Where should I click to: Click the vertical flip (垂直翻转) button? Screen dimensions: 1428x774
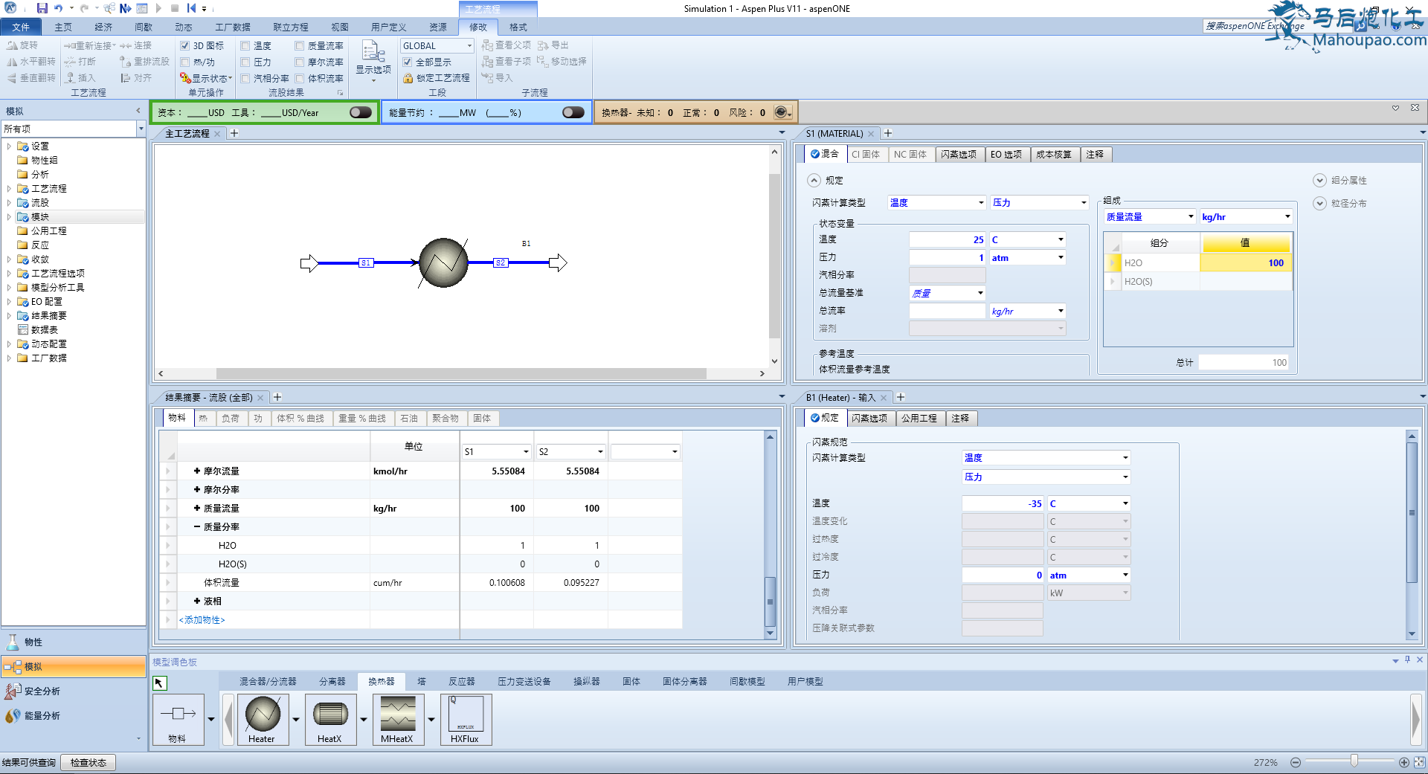pos(31,78)
